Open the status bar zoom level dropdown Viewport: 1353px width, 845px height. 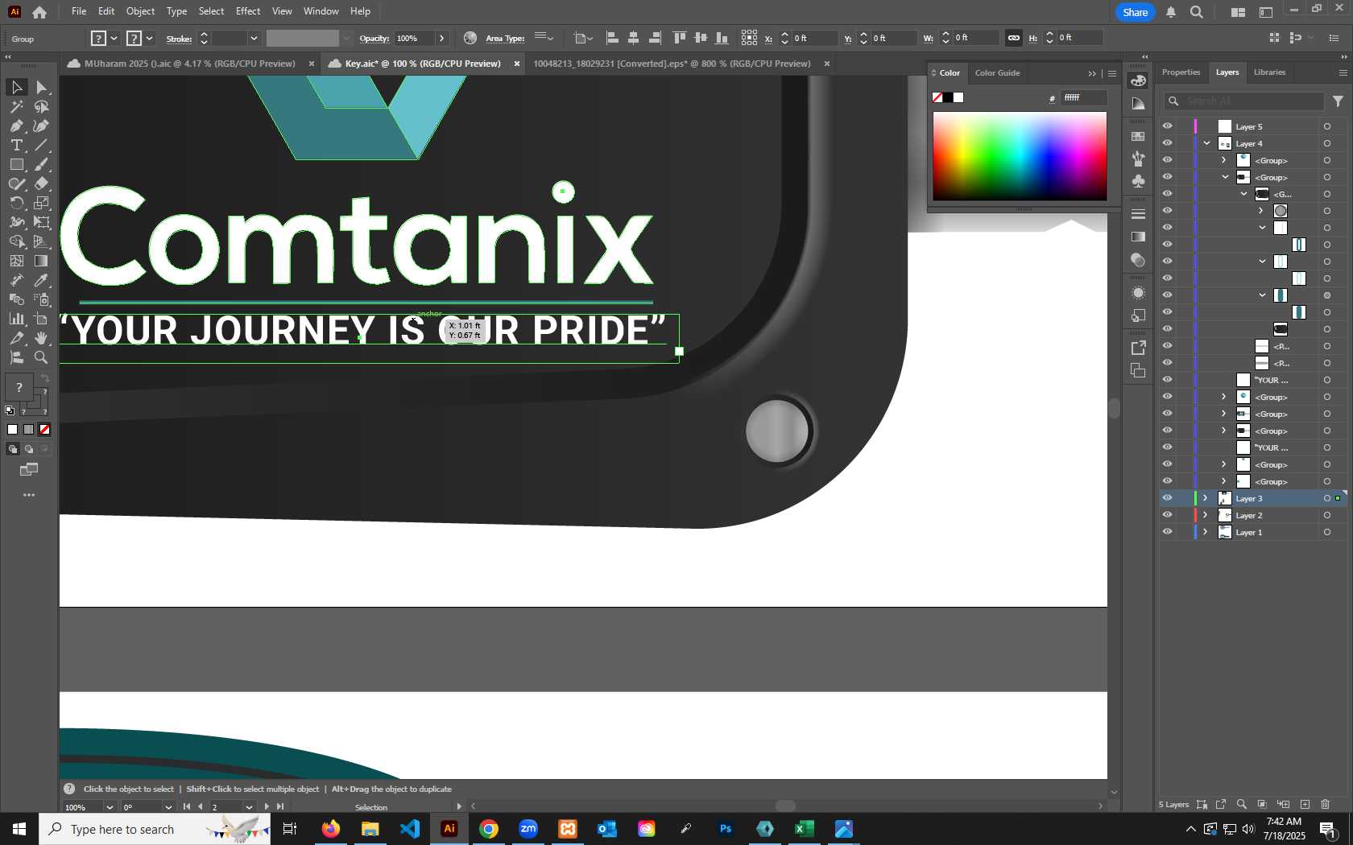click(x=110, y=807)
